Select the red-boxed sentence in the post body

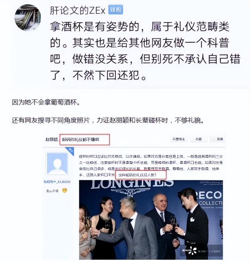(x=141, y=175)
